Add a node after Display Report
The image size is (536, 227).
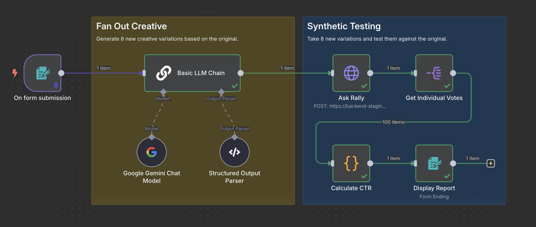(x=491, y=163)
